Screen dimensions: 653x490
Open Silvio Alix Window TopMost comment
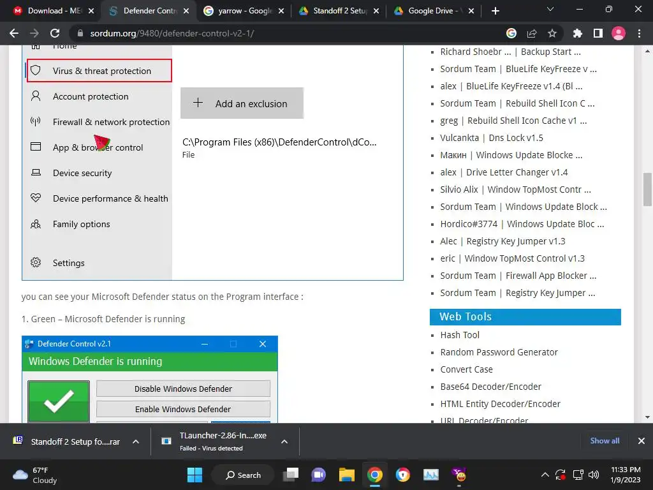pyautogui.click(x=515, y=189)
